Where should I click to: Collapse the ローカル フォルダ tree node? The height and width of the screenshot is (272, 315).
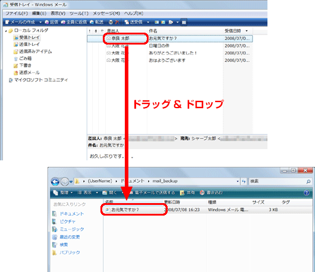click(x=6, y=31)
